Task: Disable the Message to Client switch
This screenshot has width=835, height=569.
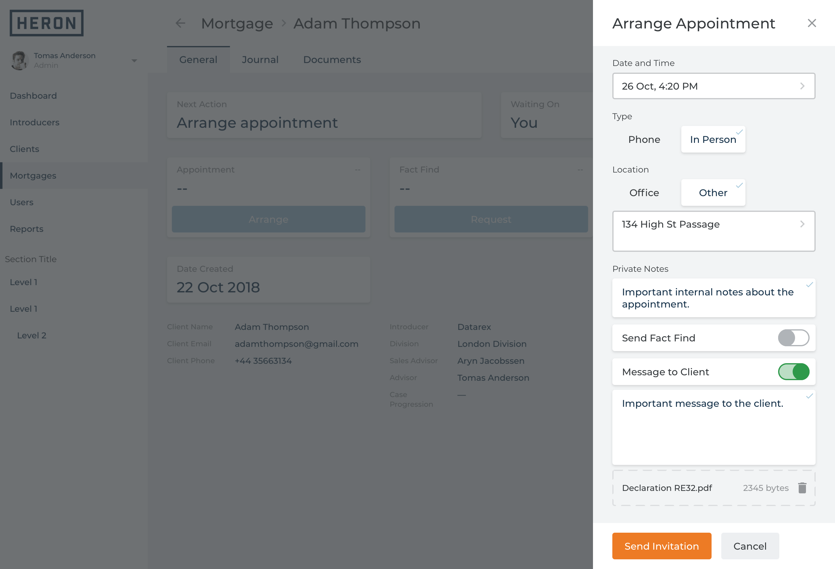Action: pyautogui.click(x=793, y=372)
